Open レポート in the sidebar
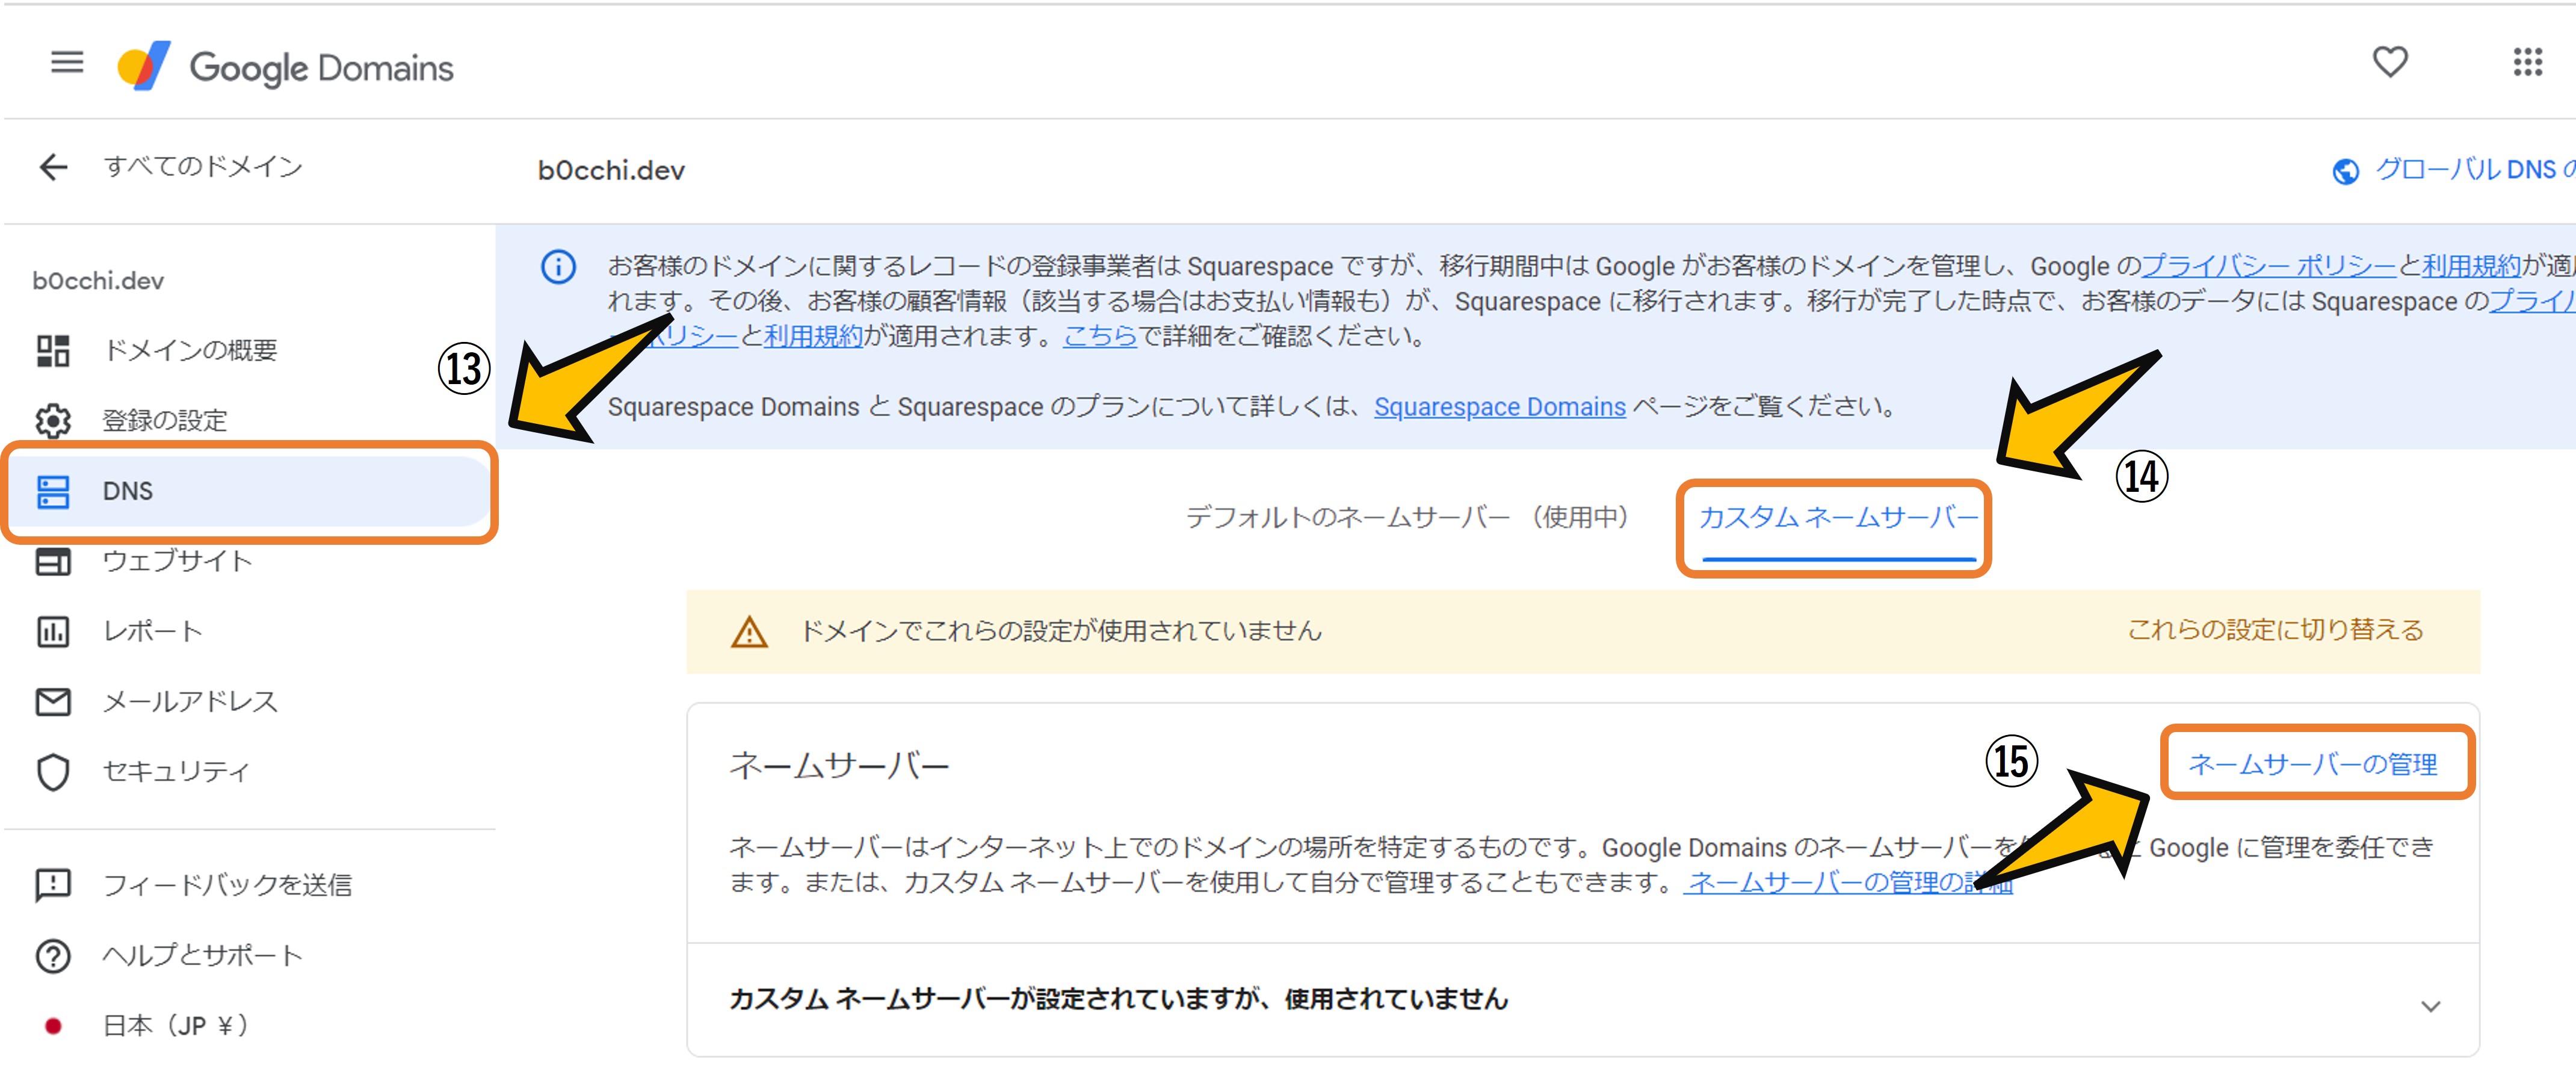Screen dimensions: 2576x1080 click(153, 631)
